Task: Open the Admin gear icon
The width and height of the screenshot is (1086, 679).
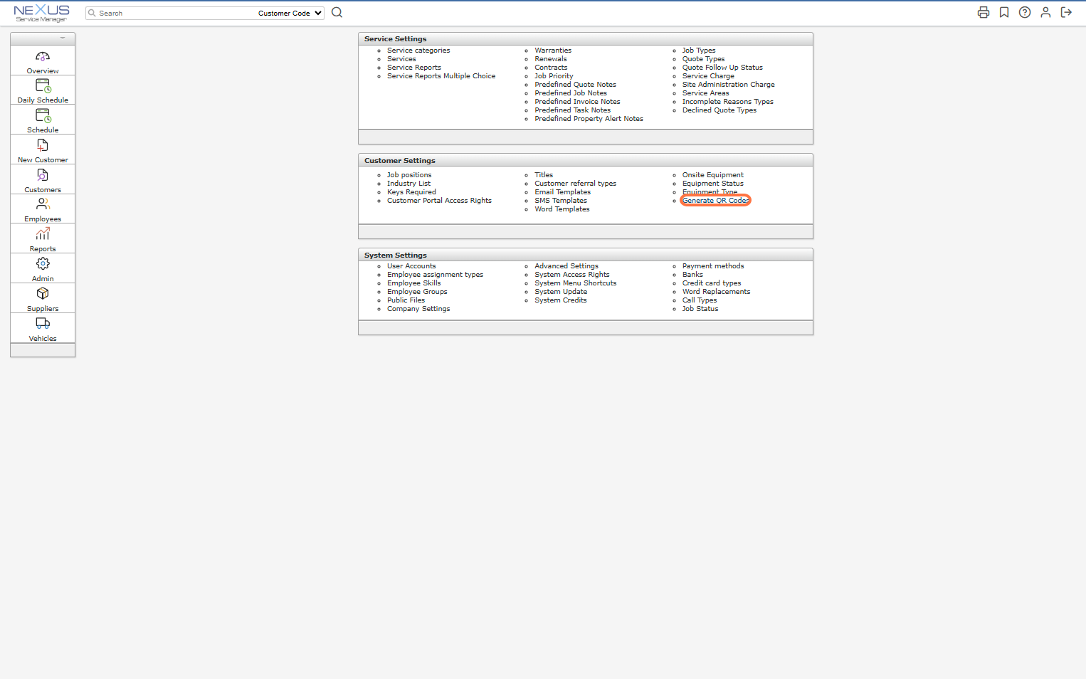Action: pos(43,264)
